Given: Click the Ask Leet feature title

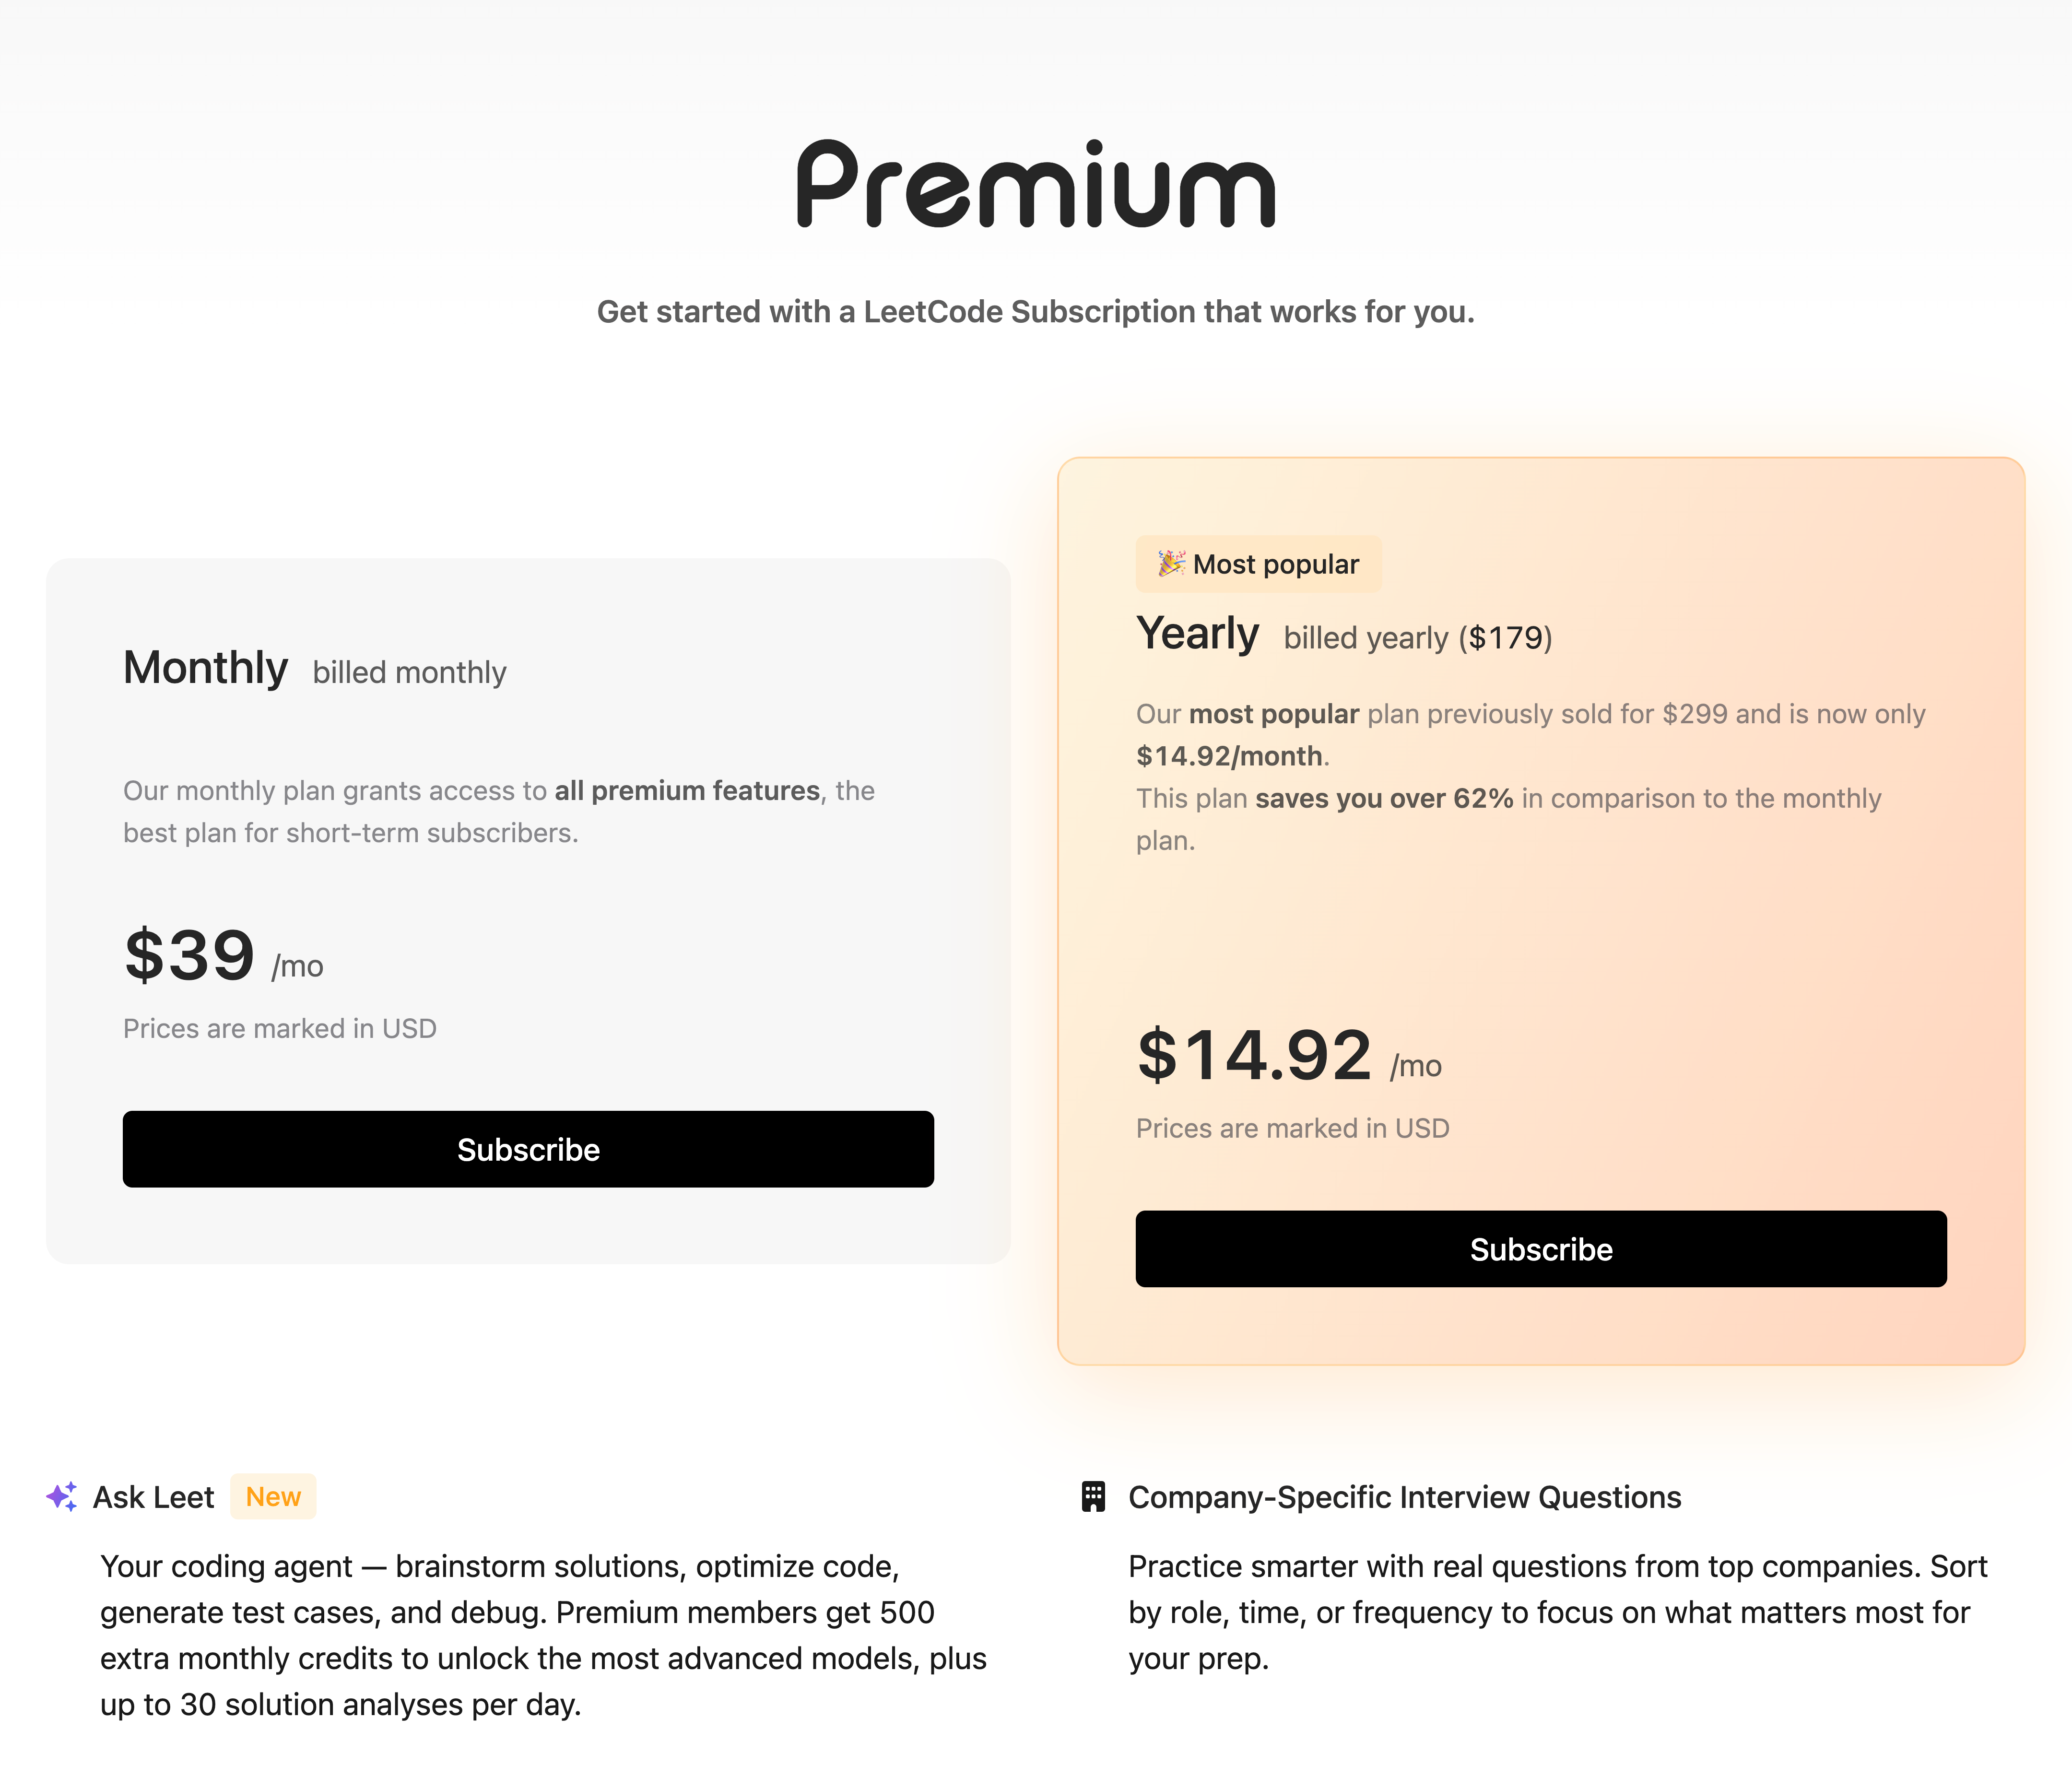Looking at the screenshot, I should (x=154, y=1497).
